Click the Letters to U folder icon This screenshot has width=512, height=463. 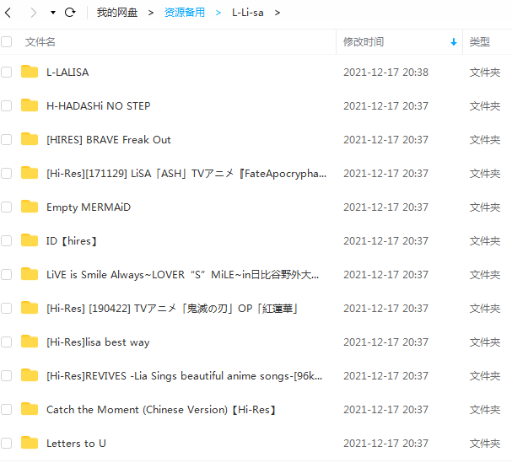(30, 443)
